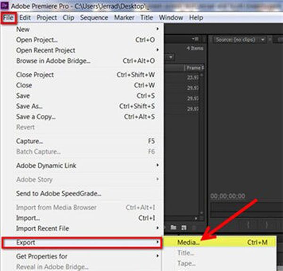Open the Source (no clips) dropdown arrow
Viewport: 283px width, 271px height.
coord(263,39)
